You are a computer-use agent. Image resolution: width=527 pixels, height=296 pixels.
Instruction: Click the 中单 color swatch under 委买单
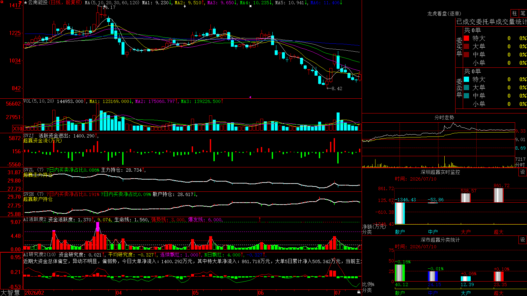coord(466,55)
